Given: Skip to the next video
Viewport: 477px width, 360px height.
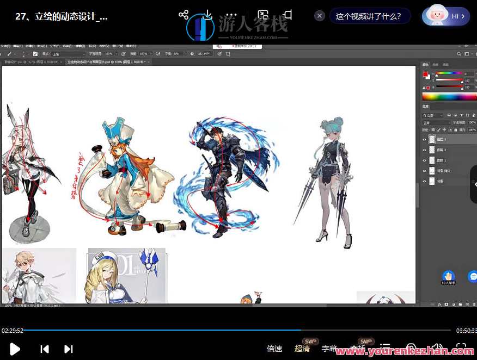Looking at the screenshot, I should (x=69, y=349).
